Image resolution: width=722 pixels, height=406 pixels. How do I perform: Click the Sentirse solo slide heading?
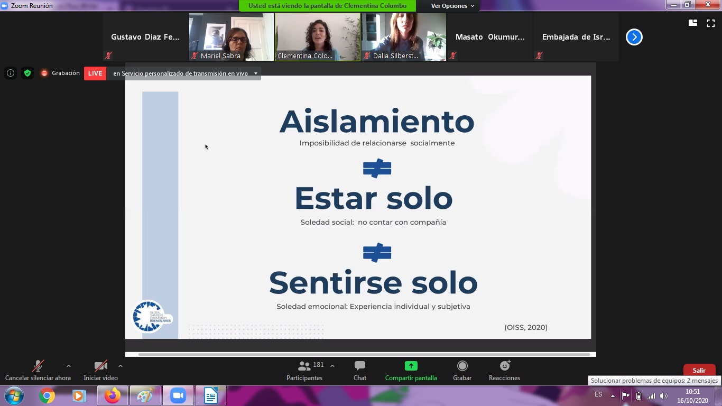pos(373,283)
